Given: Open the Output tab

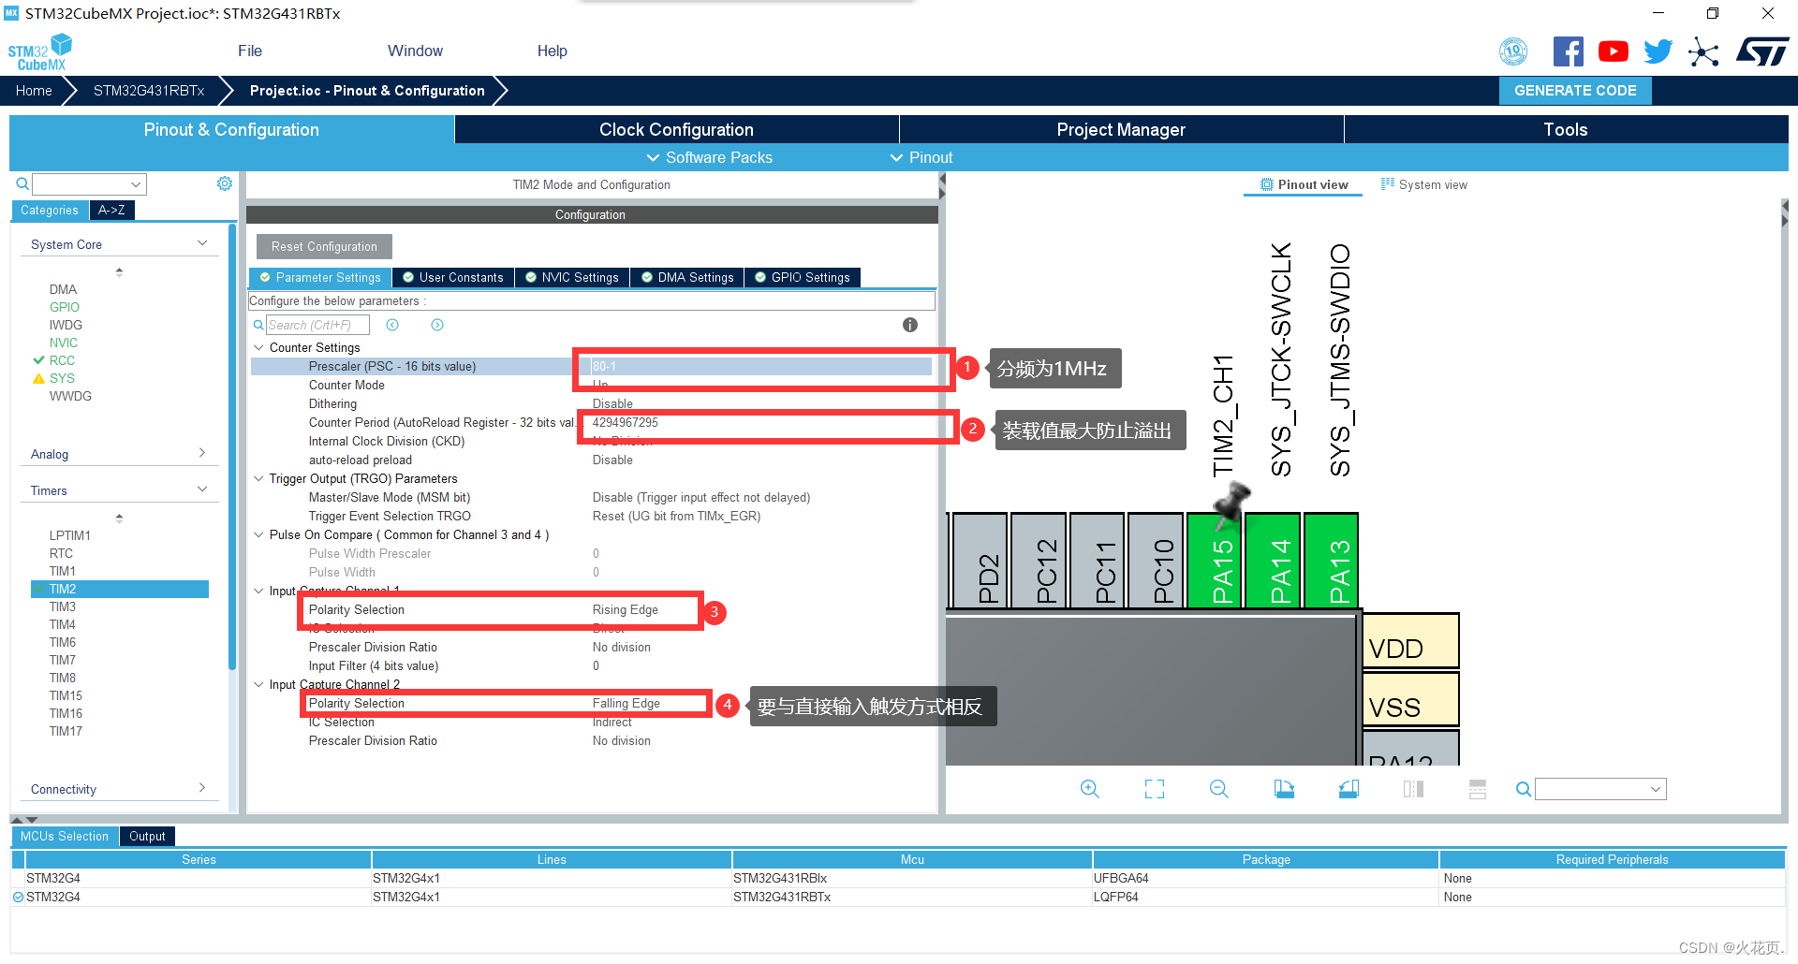Looking at the screenshot, I should pyautogui.click(x=147, y=836).
